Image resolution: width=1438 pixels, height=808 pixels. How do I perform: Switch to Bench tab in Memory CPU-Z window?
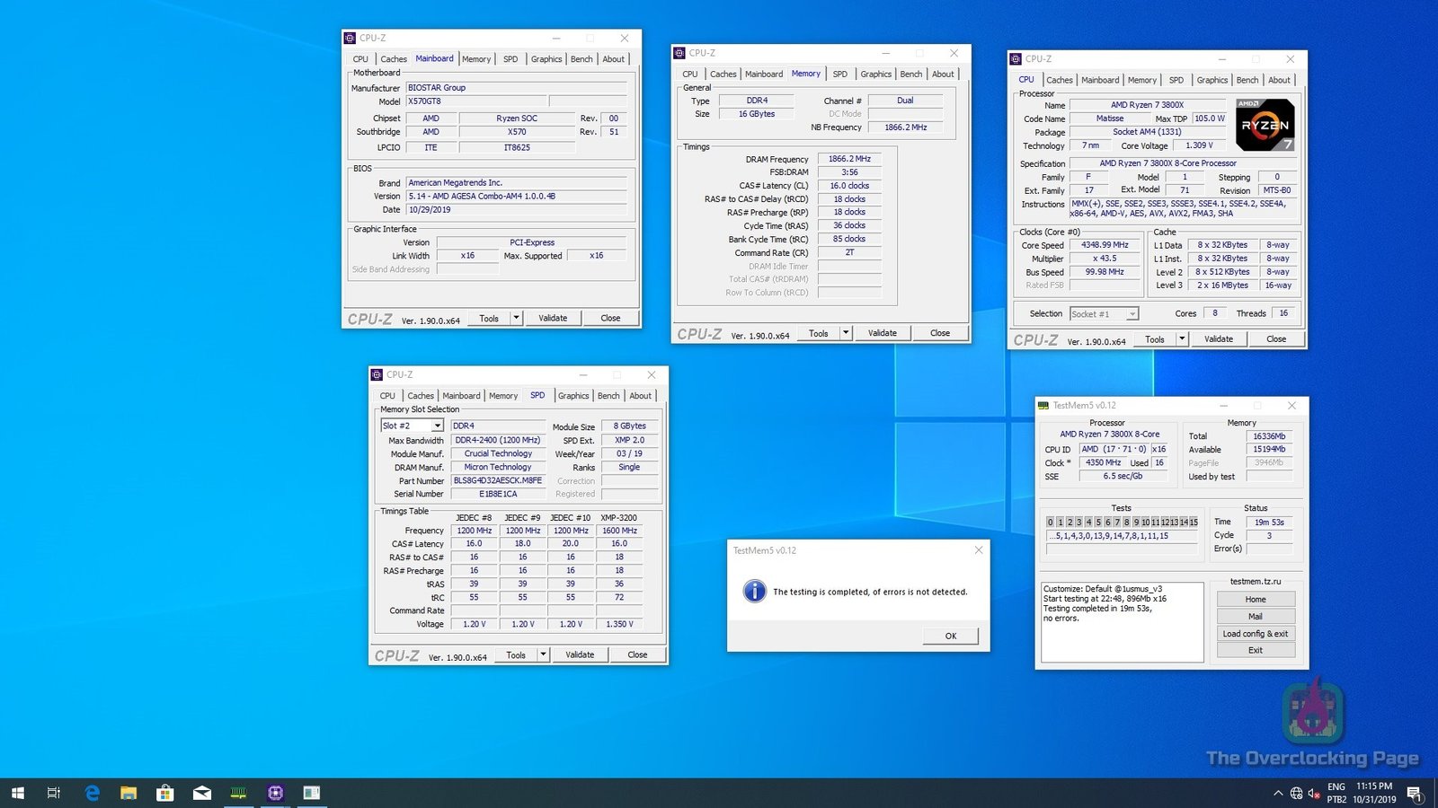pos(910,75)
